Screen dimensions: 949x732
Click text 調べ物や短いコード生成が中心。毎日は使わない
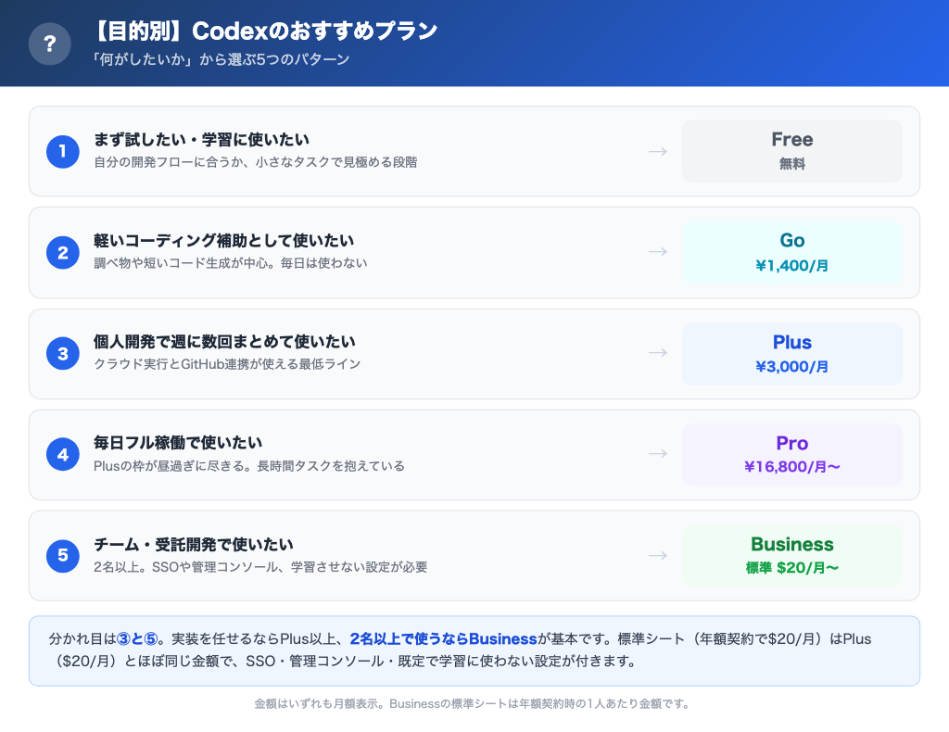[x=231, y=263]
